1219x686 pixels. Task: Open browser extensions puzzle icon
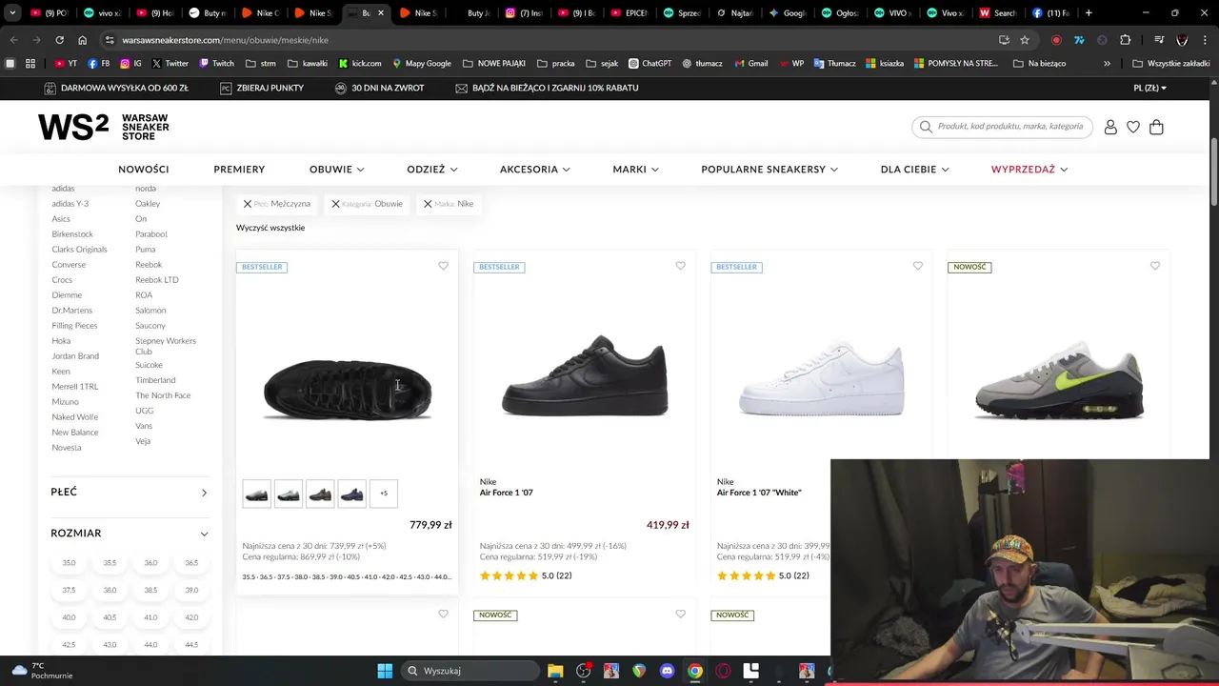click(1126, 40)
